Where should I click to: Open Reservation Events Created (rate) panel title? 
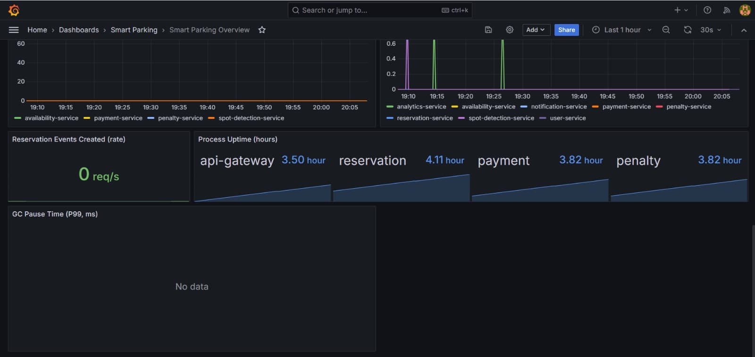[x=68, y=139]
